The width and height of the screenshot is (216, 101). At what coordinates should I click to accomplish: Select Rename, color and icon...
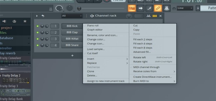pyautogui.click(x=102, y=35)
